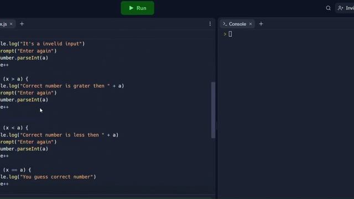Click the Invite button
The height and width of the screenshot is (199, 354).
coord(345,8)
